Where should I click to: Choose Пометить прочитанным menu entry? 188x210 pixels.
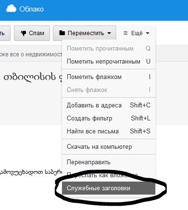click(109, 49)
